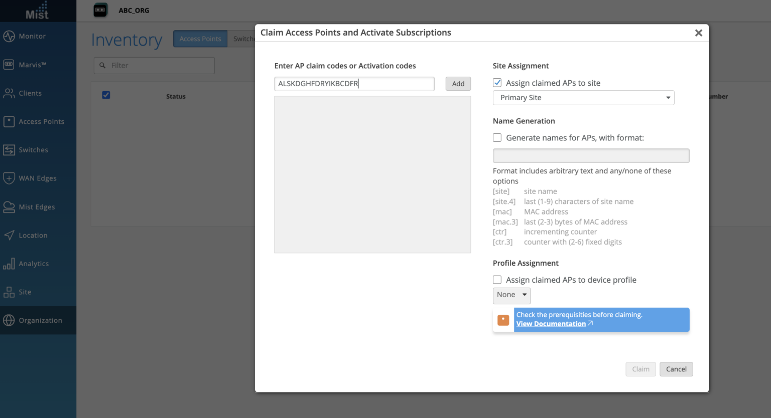Screen dimensions: 771x418
Task: Click the Organization globe icon
Action: click(x=9, y=320)
